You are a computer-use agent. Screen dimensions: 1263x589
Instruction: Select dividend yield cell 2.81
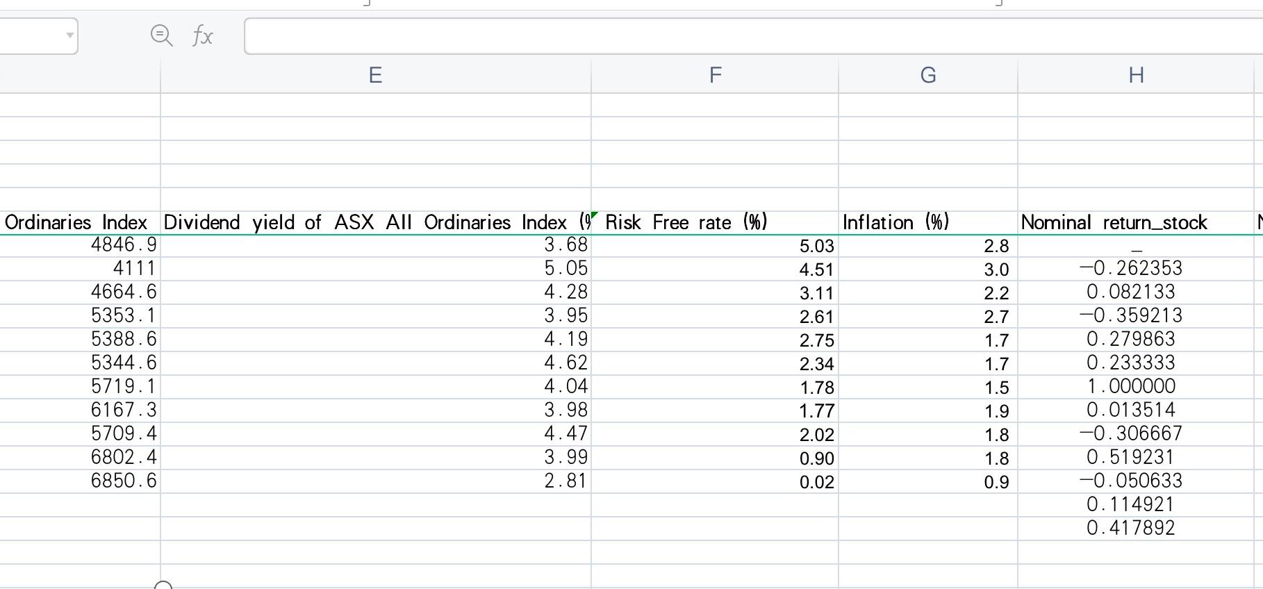coord(376,481)
